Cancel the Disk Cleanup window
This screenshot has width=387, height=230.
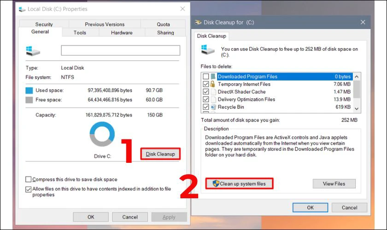point(349,207)
